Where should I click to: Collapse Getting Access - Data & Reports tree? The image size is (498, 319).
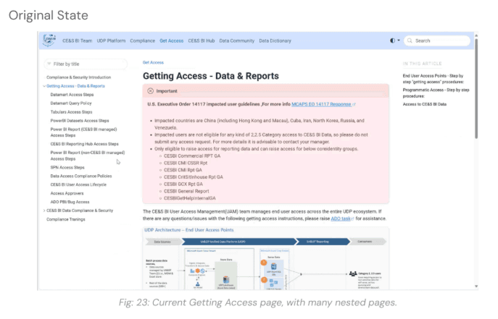click(x=44, y=86)
